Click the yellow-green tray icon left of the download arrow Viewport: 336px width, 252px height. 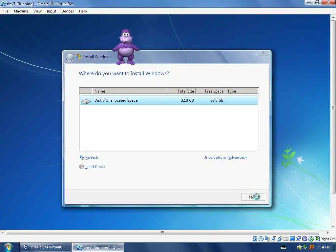(299, 247)
